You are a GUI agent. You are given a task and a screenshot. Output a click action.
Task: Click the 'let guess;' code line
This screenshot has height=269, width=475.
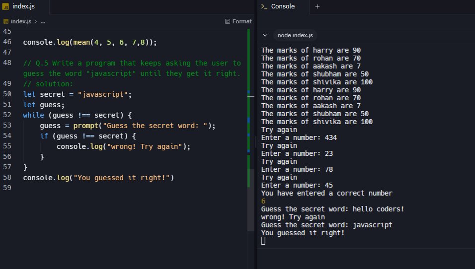click(x=44, y=105)
